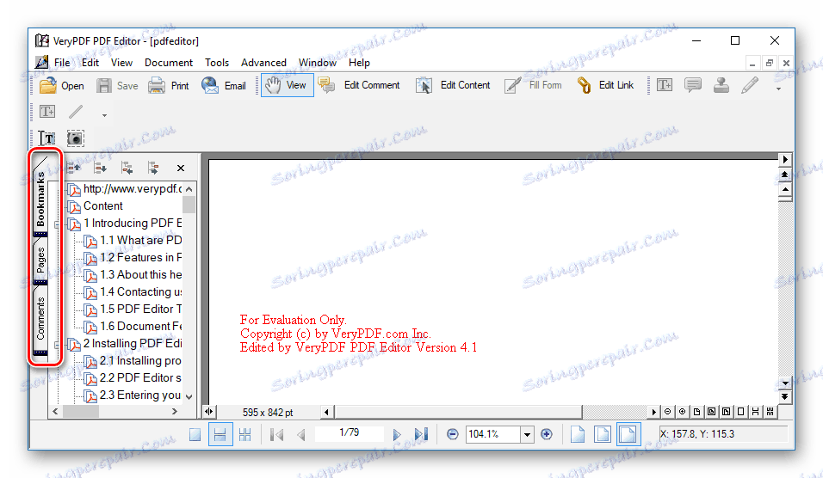Open the Advanced menu
Viewport: 823px width, 478px height.
pos(263,63)
